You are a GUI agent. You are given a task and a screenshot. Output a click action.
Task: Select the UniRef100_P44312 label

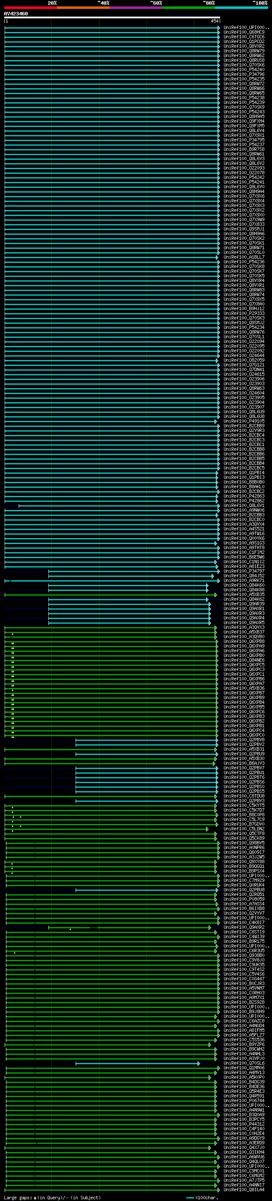244,1124
